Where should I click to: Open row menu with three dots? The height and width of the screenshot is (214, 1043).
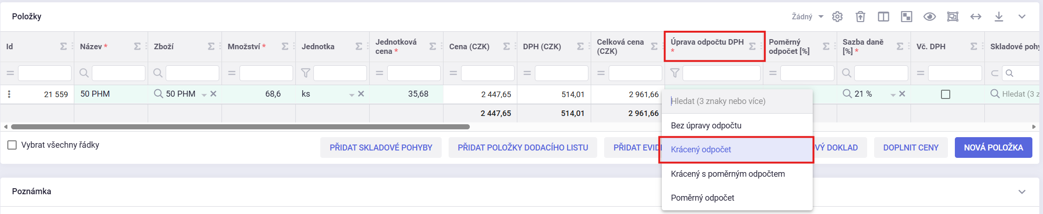tap(9, 94)
